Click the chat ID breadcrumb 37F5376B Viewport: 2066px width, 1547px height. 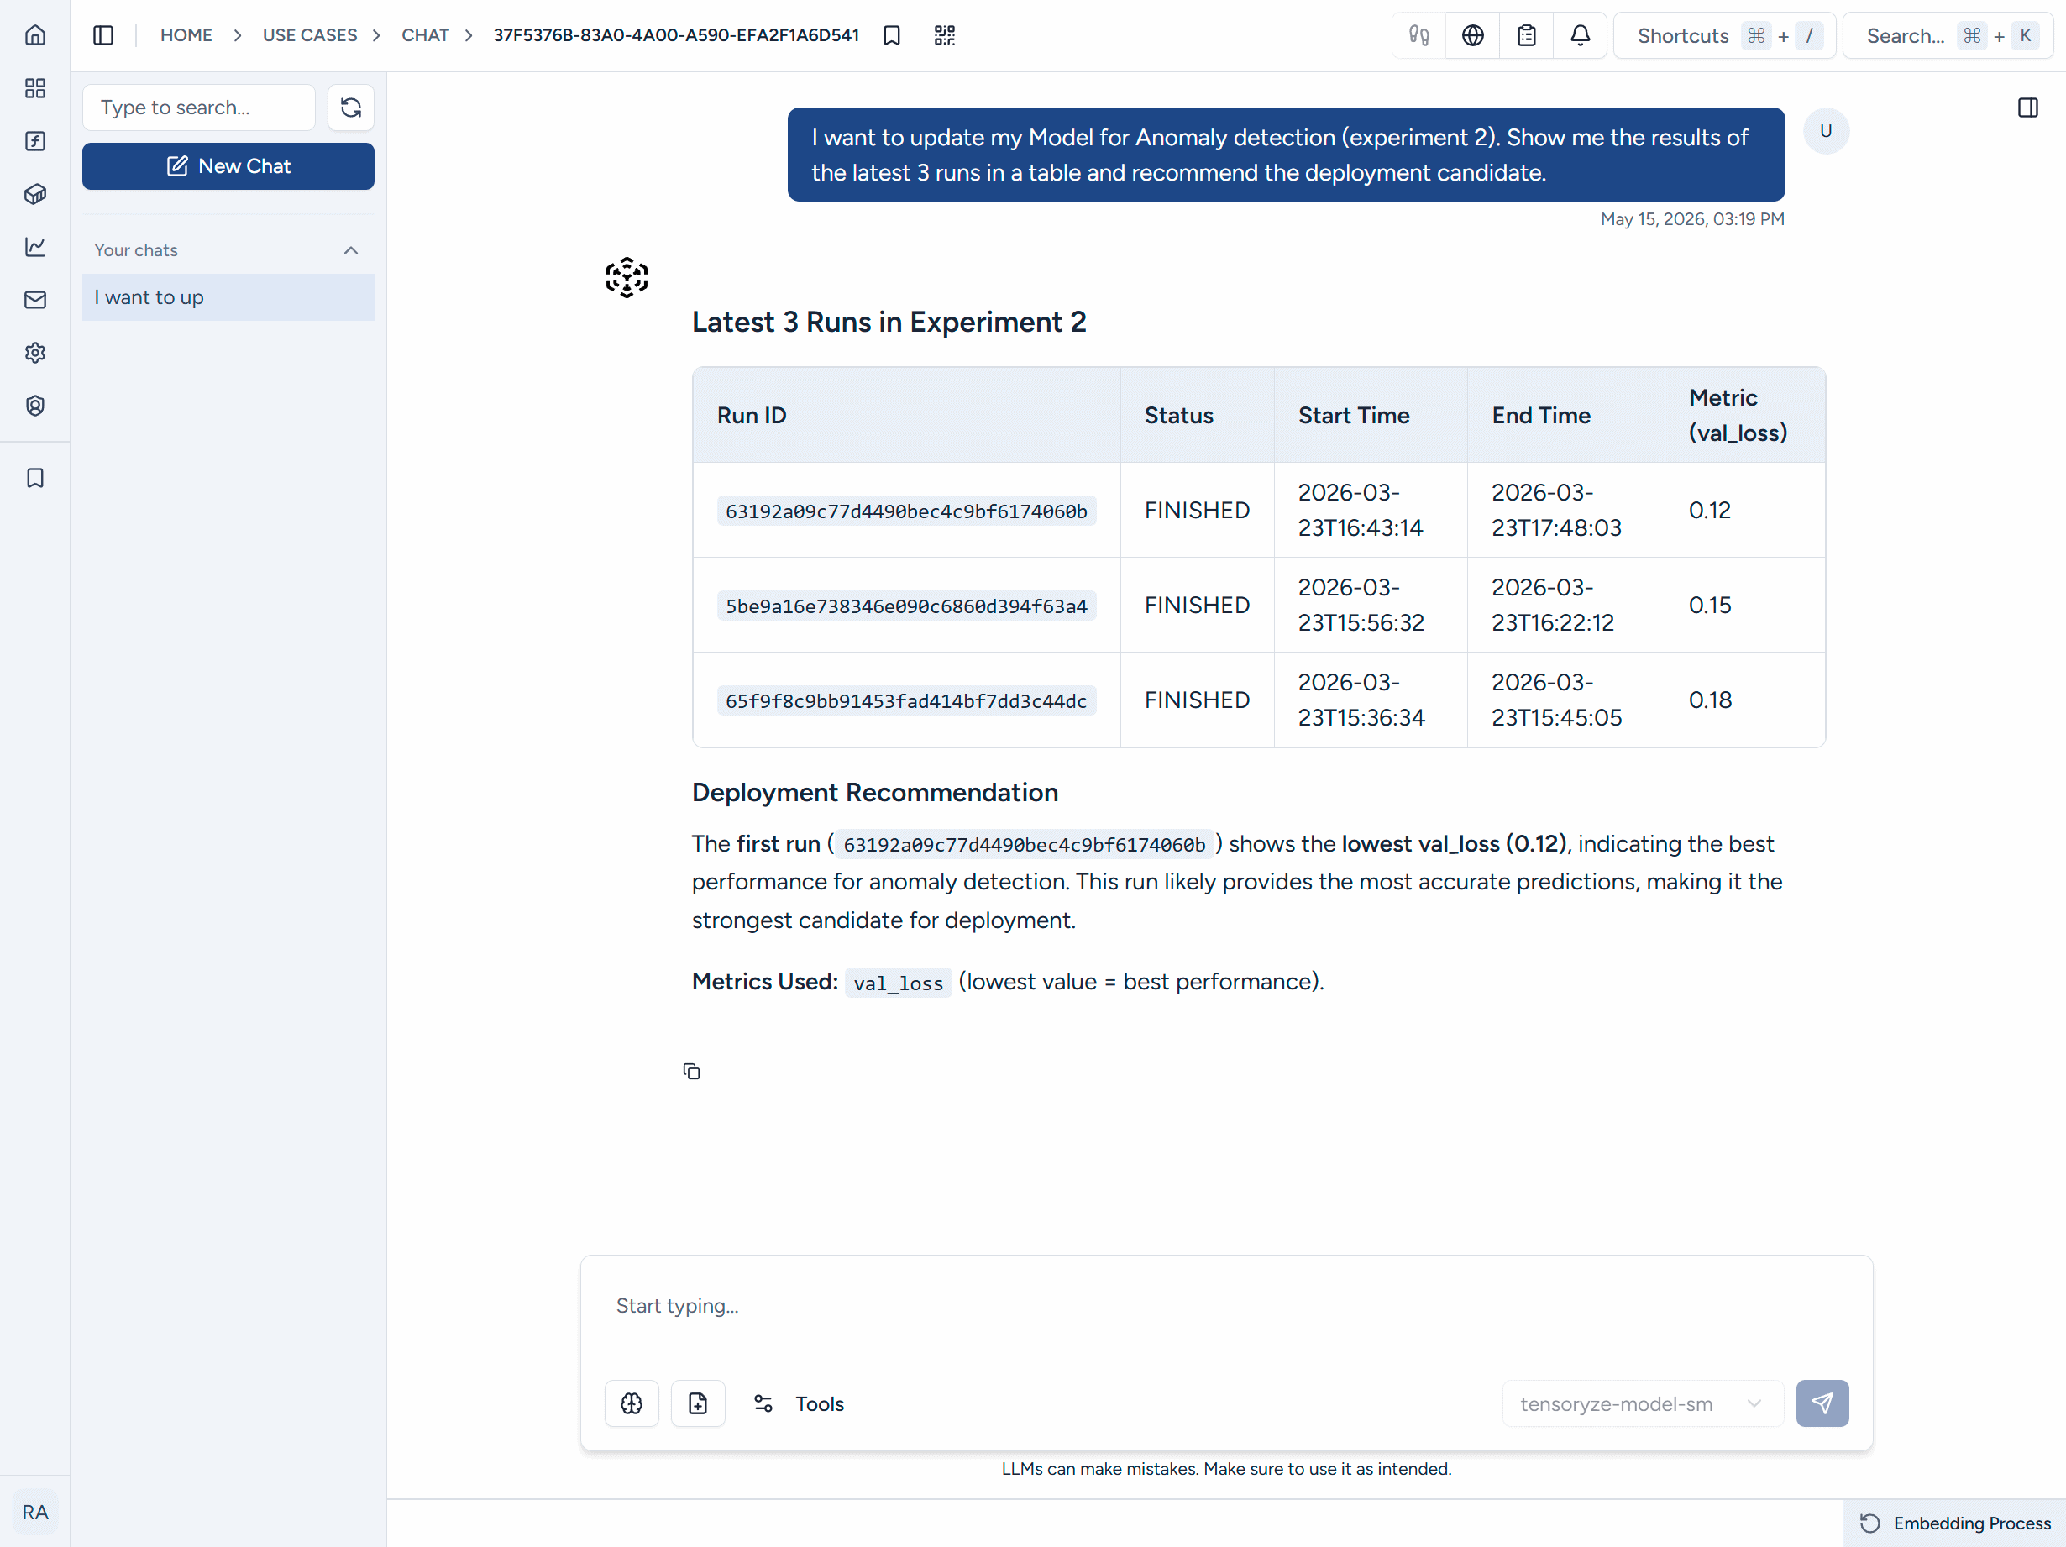(676, 35)
